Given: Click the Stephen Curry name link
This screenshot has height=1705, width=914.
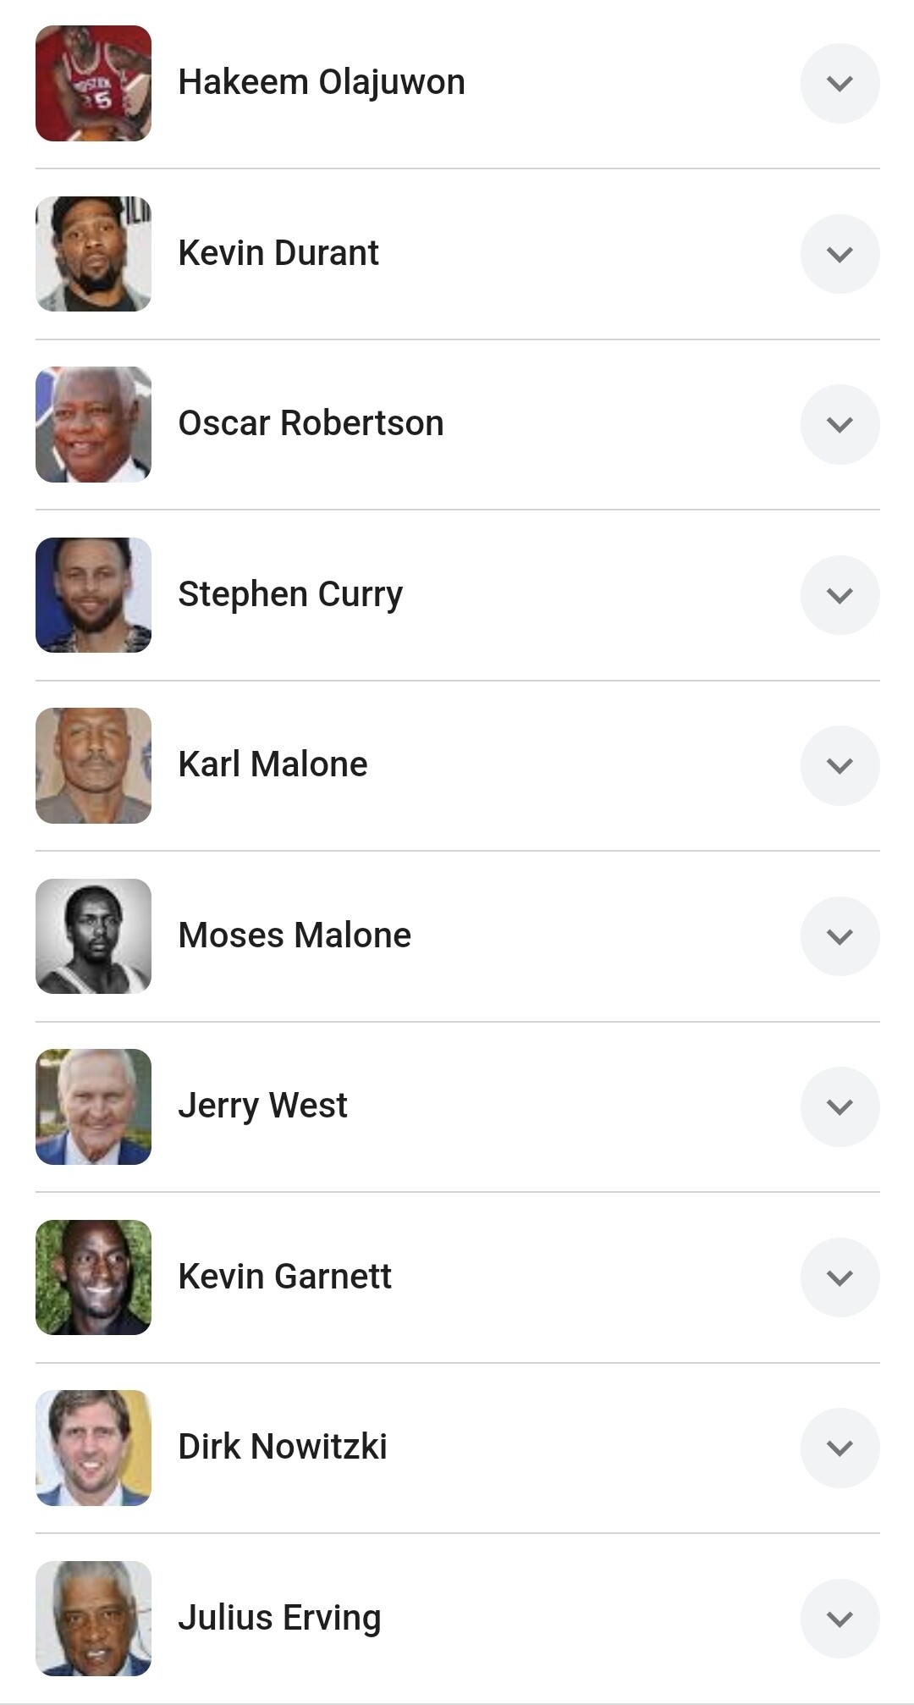Looking at the screenshot, I should point(290,594).
